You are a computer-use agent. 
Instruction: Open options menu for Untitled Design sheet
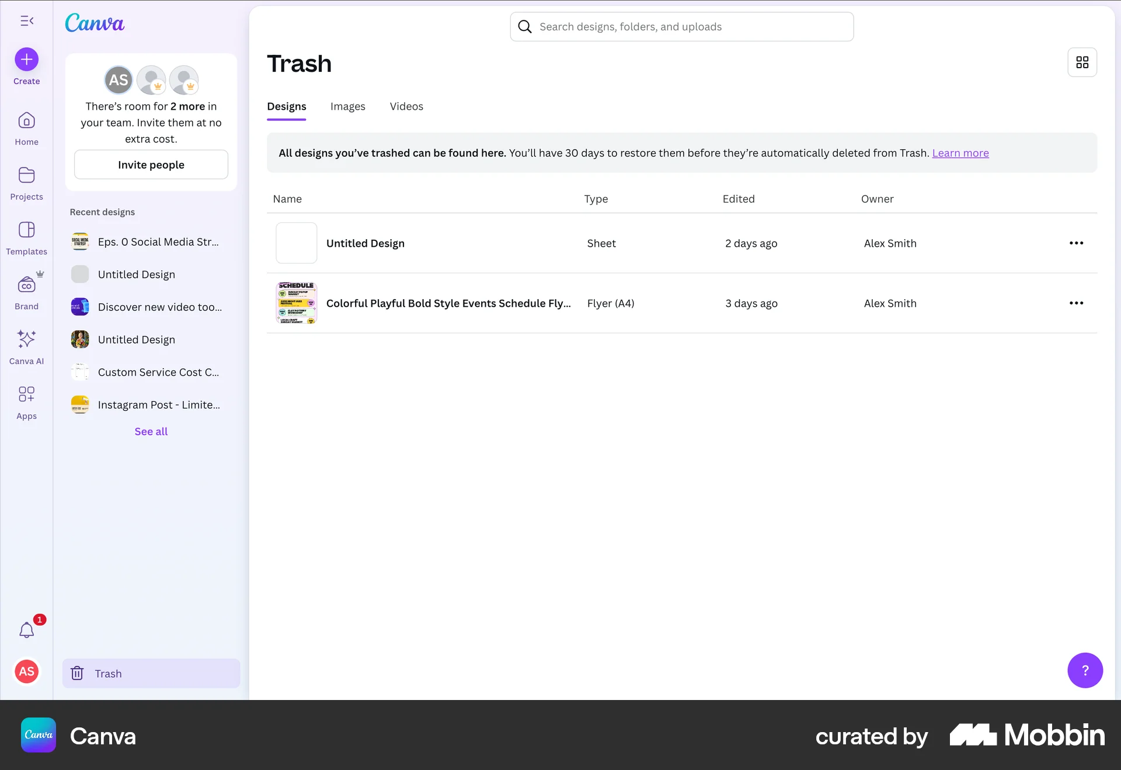[1076, 243]
